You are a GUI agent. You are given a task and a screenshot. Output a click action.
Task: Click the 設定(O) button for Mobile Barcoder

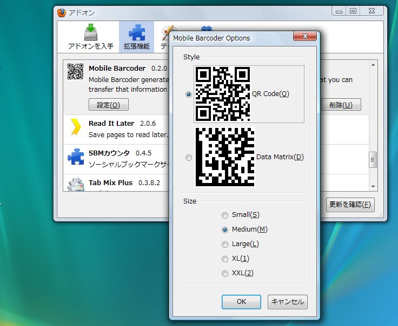coord(109,105)
